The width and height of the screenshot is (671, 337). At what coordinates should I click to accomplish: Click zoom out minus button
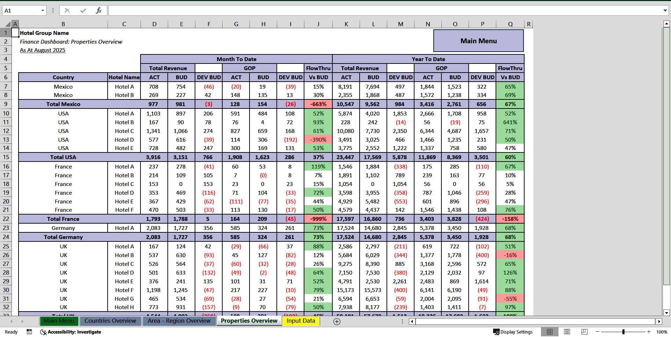(598, 332)
